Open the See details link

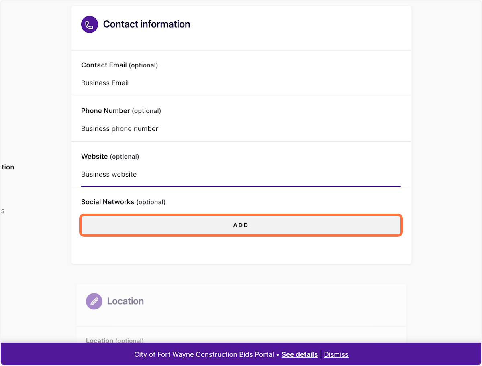pyautogui.click(x=300, y=354)
